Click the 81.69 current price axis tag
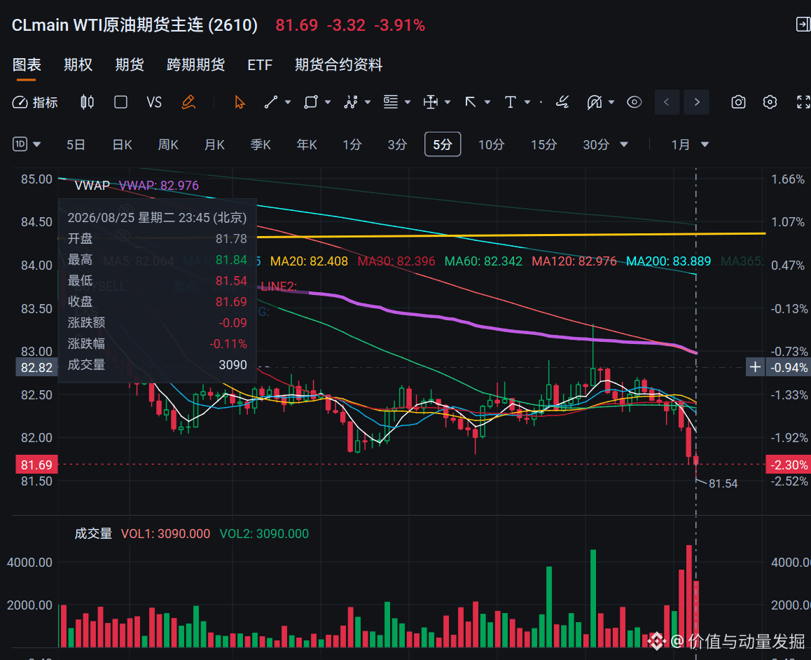The width and height of the screenshot is (811, 660). pos(36,465)
